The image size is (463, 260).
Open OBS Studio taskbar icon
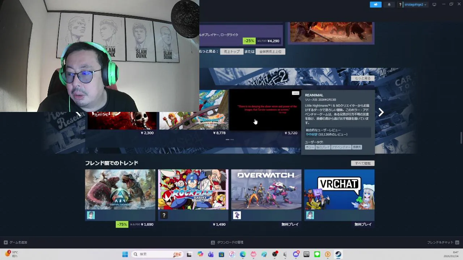point(275,254)
